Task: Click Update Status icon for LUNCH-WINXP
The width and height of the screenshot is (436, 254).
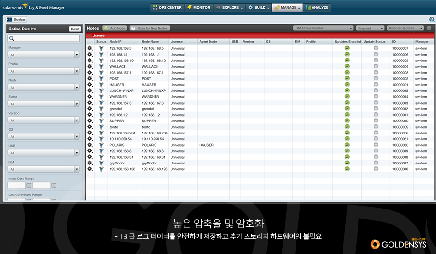Action: pos(376,90)
